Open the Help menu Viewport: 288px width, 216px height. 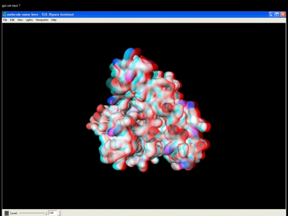coord(54,20)
